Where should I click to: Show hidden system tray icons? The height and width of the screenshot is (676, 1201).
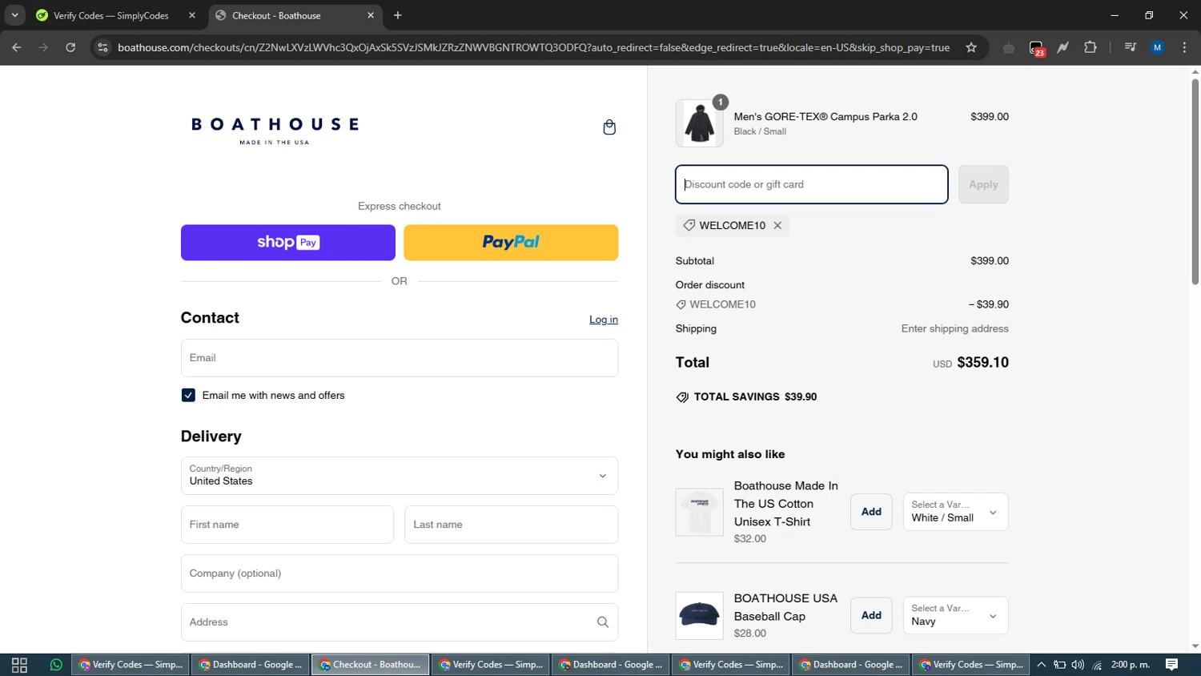click(1041, 665)
